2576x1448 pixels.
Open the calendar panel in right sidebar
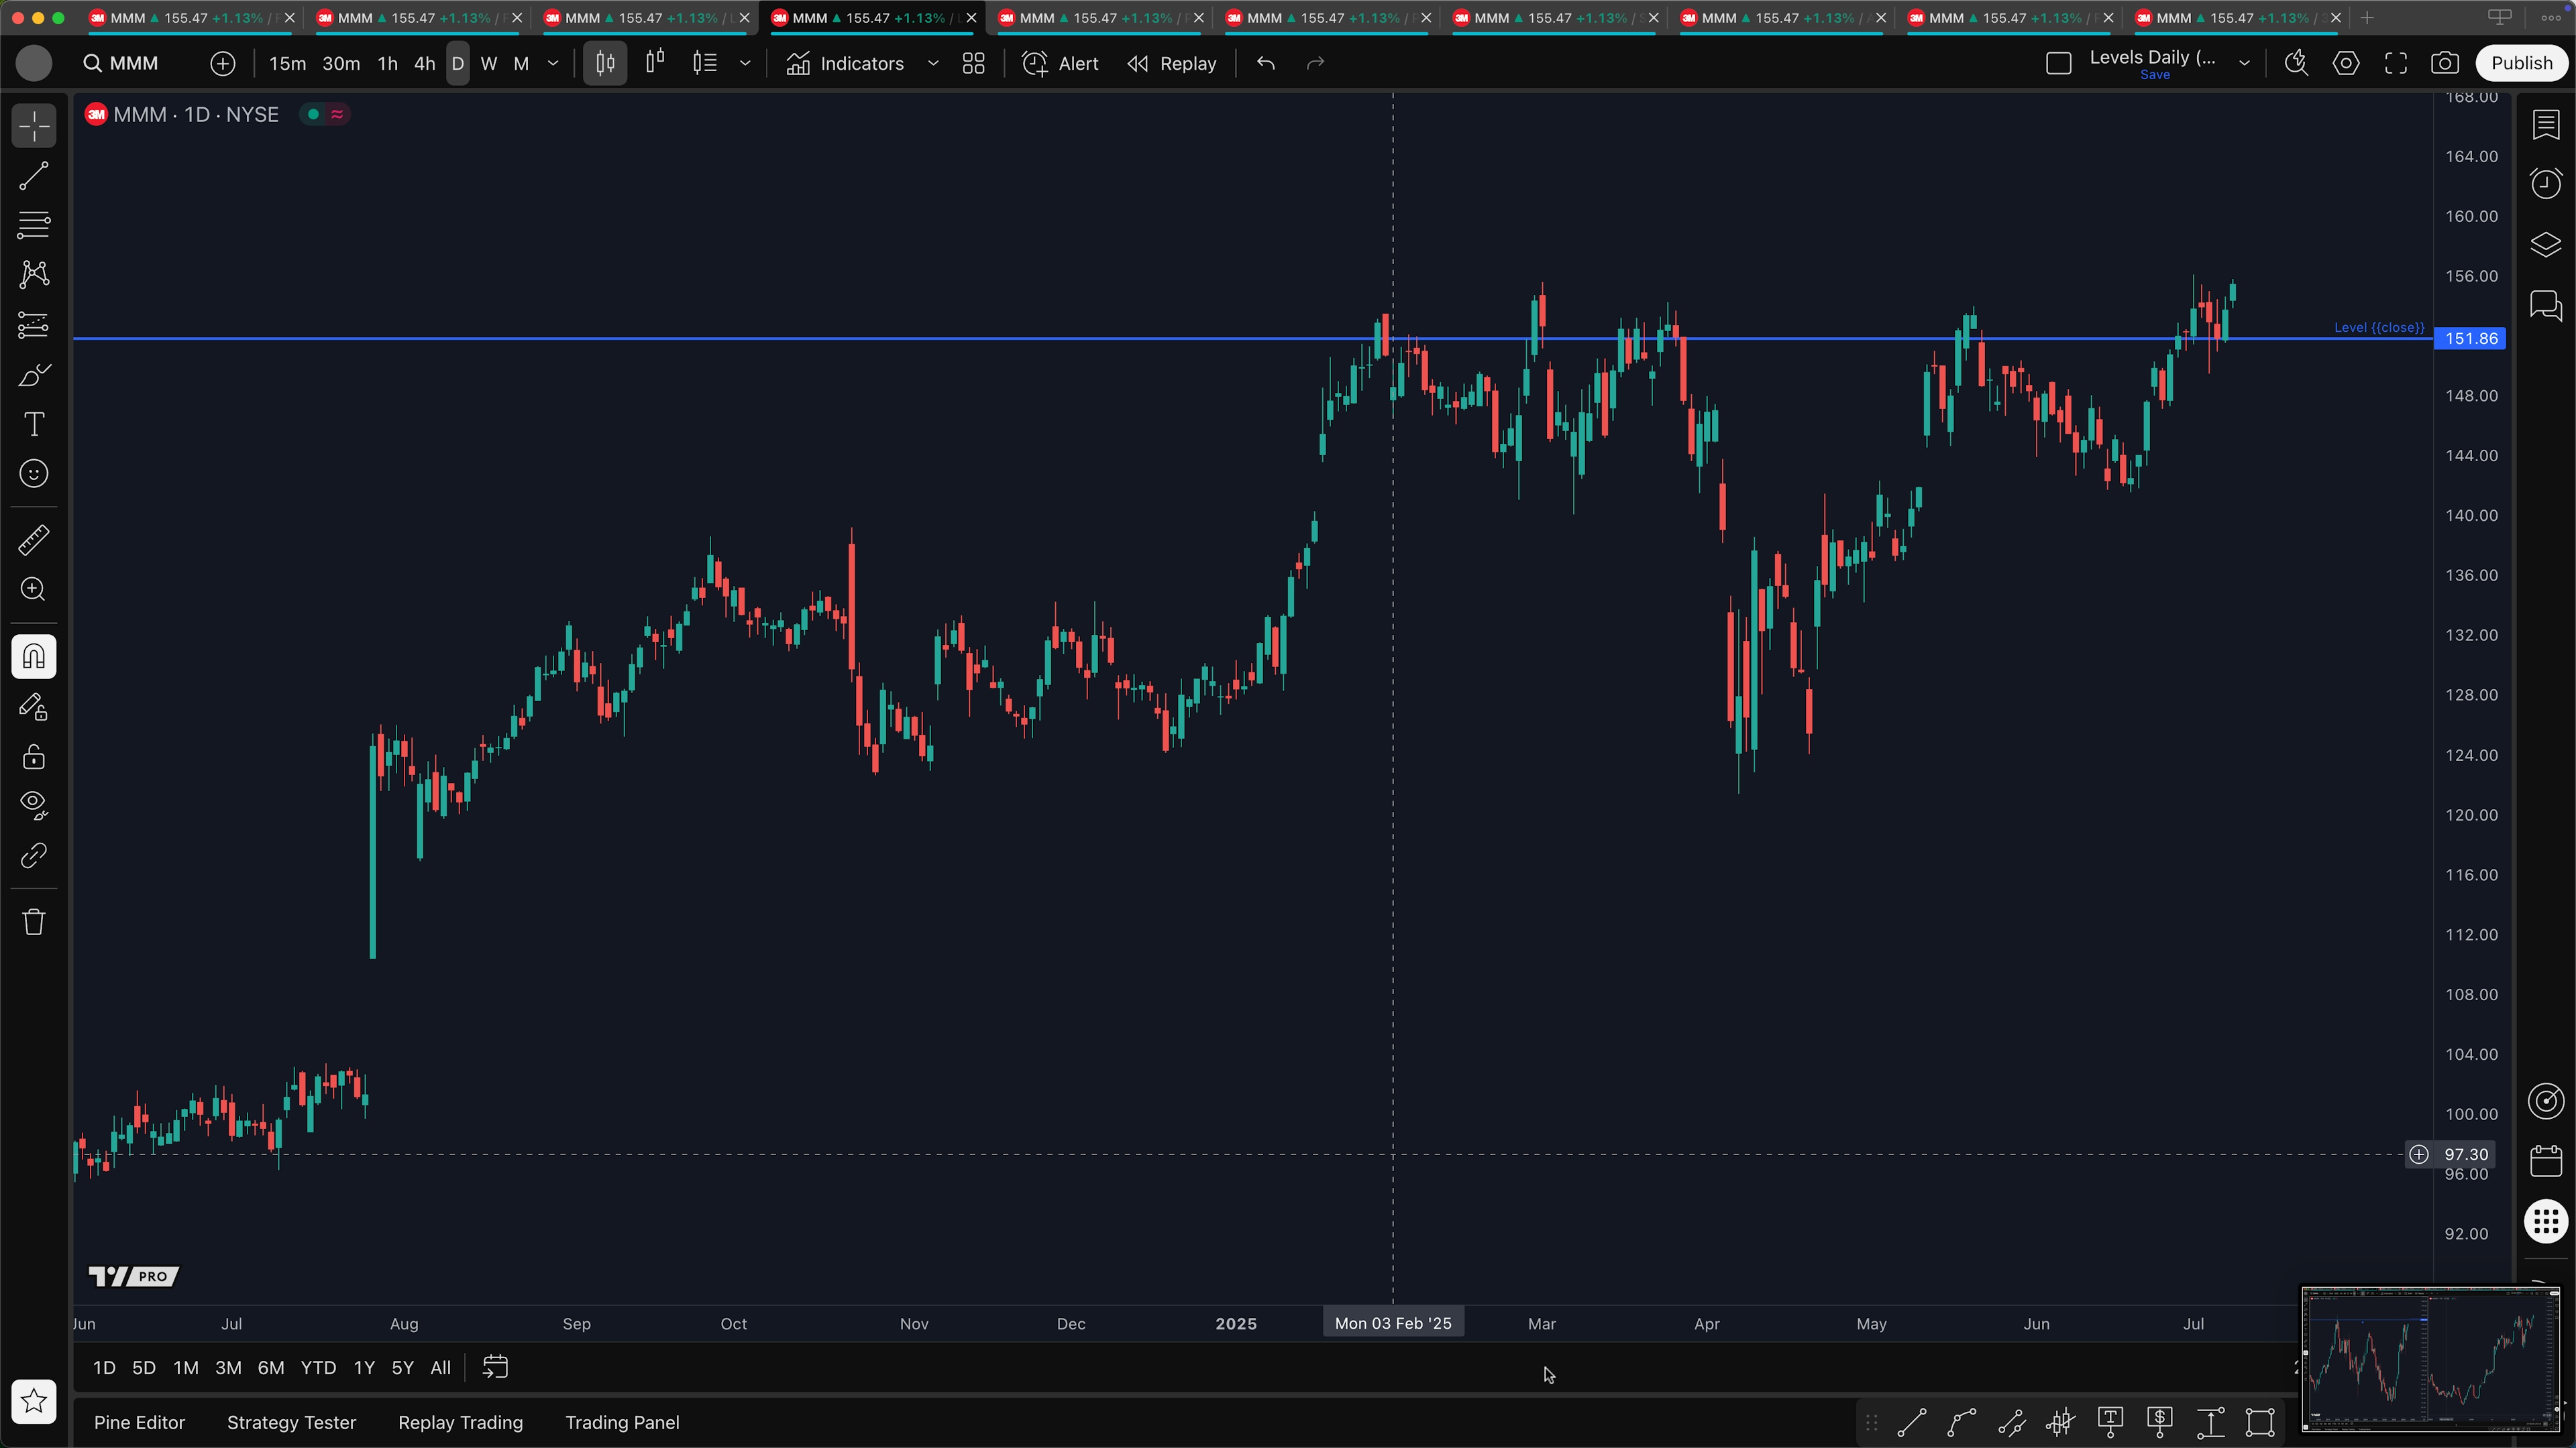pyautogui.click(x=2546, y=1161)
